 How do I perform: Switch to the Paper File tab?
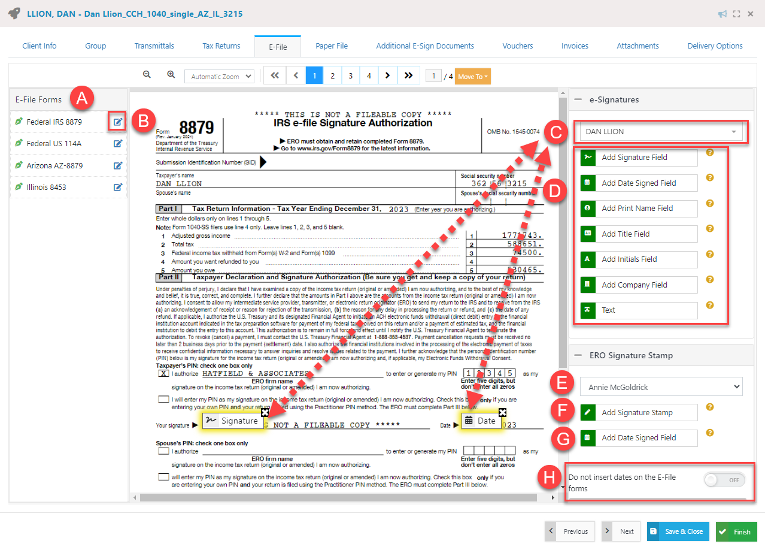coord(332,46)
